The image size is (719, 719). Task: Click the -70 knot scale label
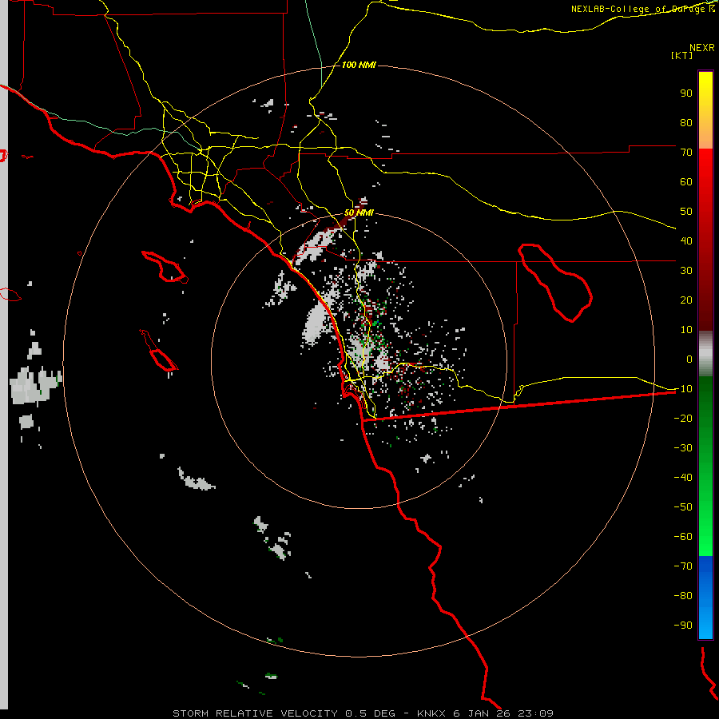[683, 566]
